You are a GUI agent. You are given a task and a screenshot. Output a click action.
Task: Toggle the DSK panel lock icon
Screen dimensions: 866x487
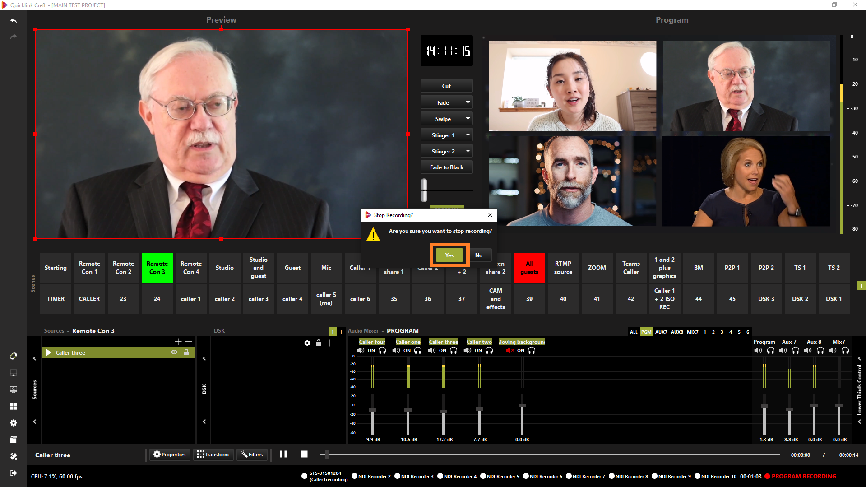(x=319, y=343)
